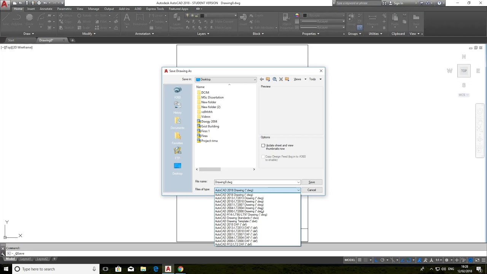487x274 pixels.
Task: Click Customization menu icon in status bar
Action: [484, 260]
